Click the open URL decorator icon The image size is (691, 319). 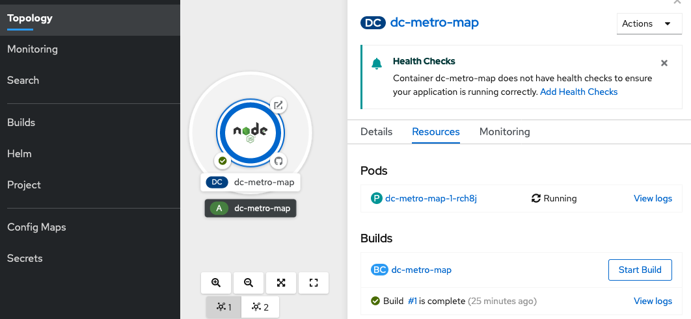click(278, 105)
